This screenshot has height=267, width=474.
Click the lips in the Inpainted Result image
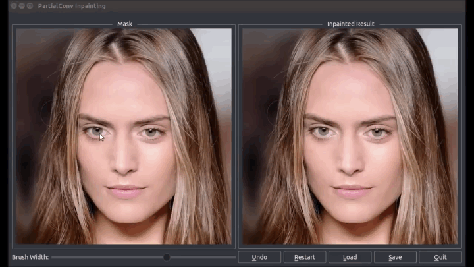352,191
